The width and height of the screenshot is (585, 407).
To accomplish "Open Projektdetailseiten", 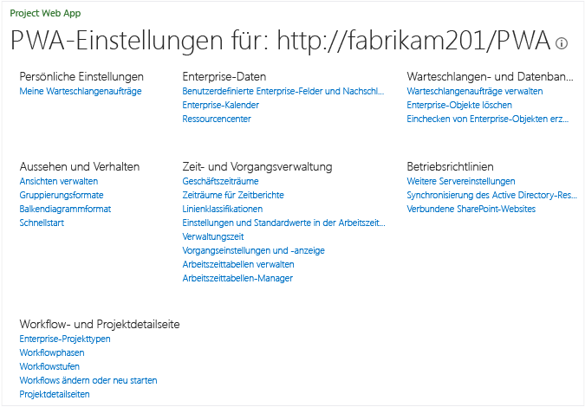I will coord(55,394).
